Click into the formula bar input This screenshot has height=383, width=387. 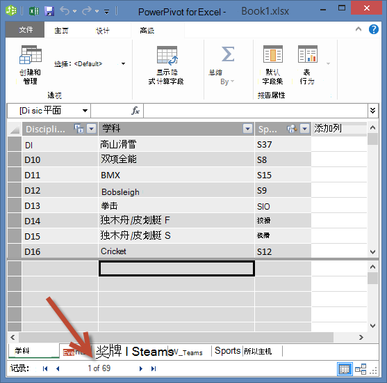point(256,111)
